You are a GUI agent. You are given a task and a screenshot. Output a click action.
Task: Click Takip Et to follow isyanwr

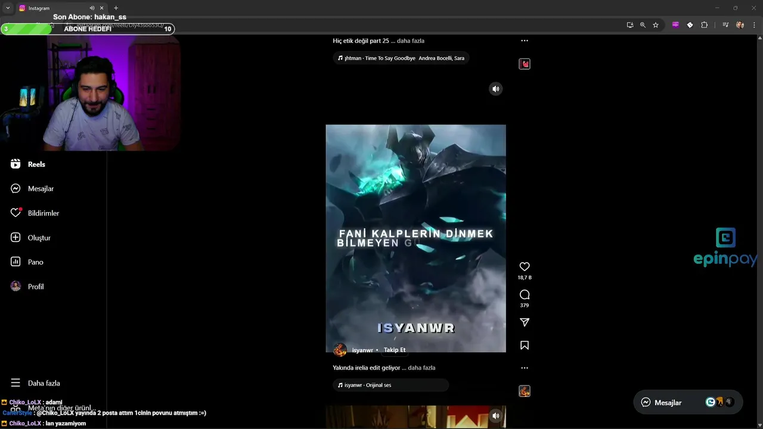pyautogui.click(x=395, y=350)
